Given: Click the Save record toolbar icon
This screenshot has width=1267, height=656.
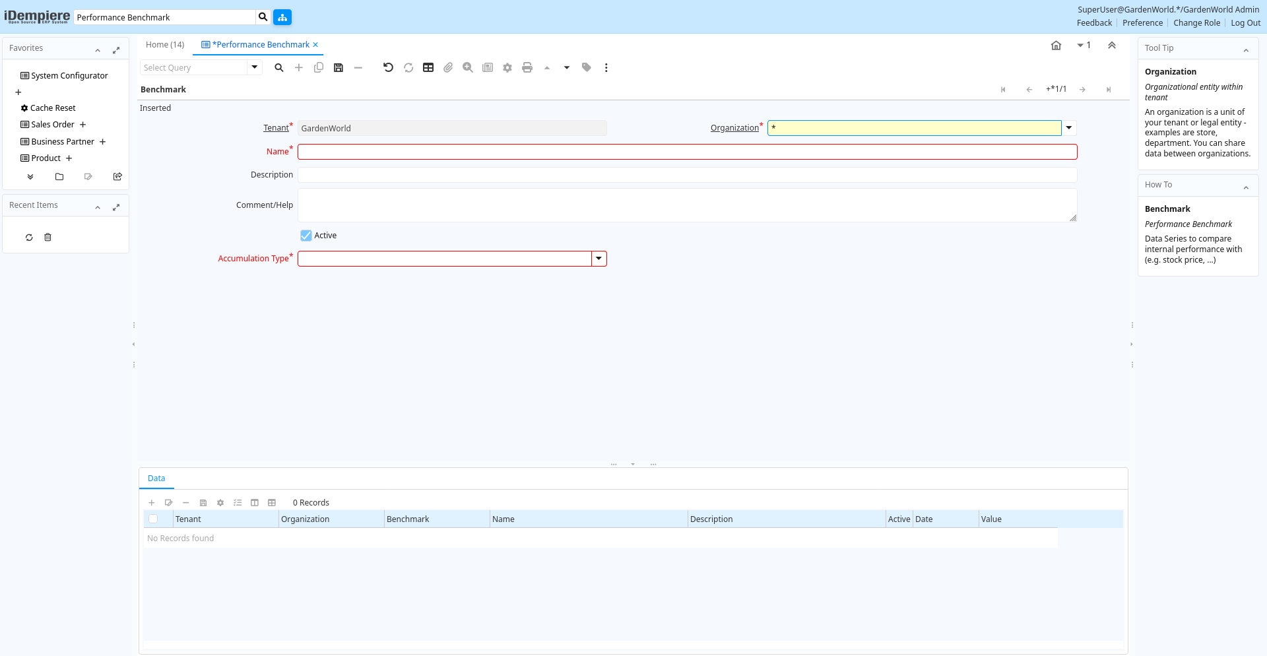Looking at the screenshot, I should pyautogui.click(x=339, y=67).
